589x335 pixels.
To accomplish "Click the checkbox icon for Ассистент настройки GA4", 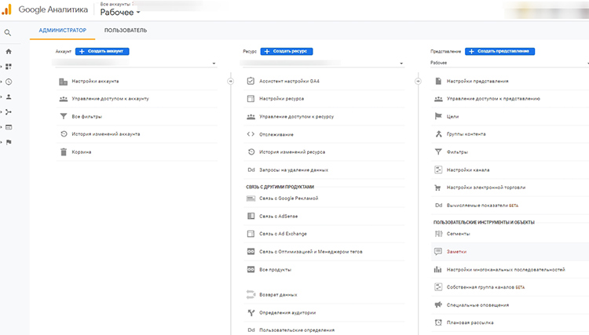I will (x=251, y=81).
